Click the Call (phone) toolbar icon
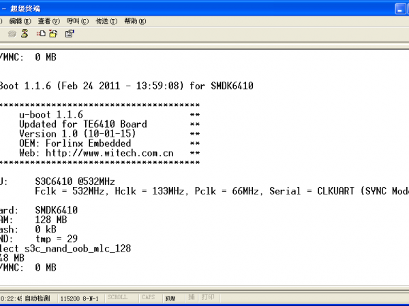Viewport: 409px width, 306px height. 12,33
